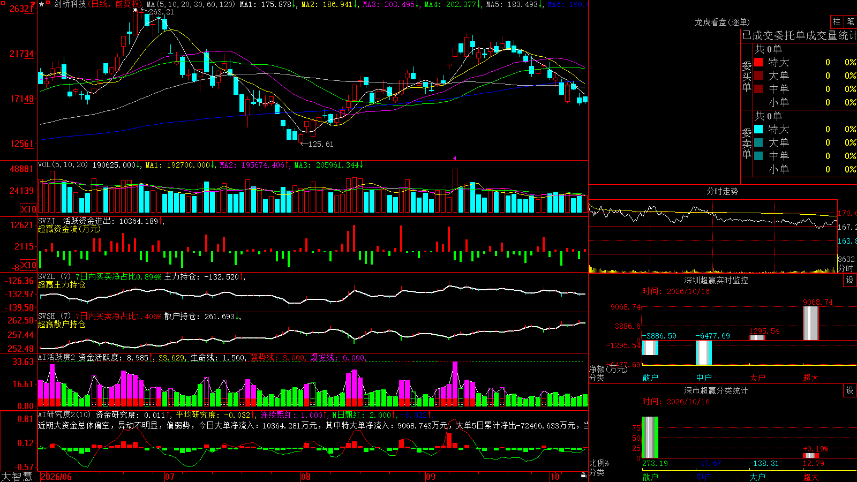
Task: Open 设 settings for 深市超赢分类统计
Action: pos(850,390)
